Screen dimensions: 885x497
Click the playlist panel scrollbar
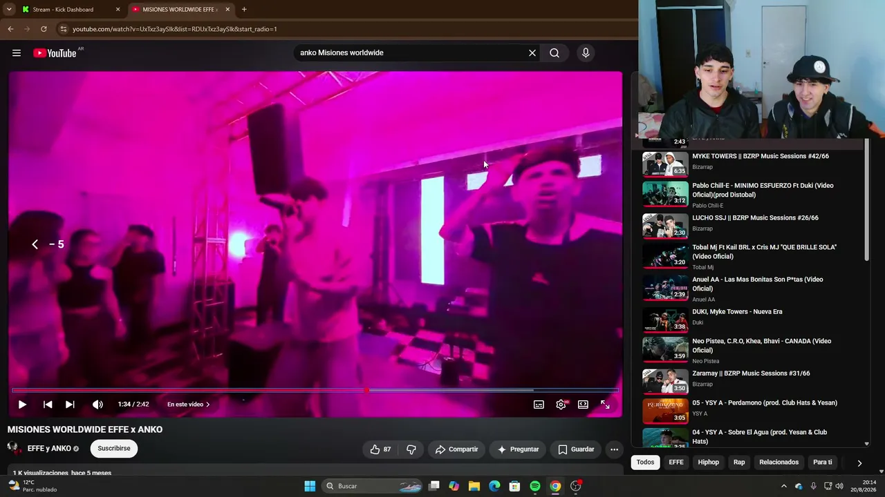866,200
